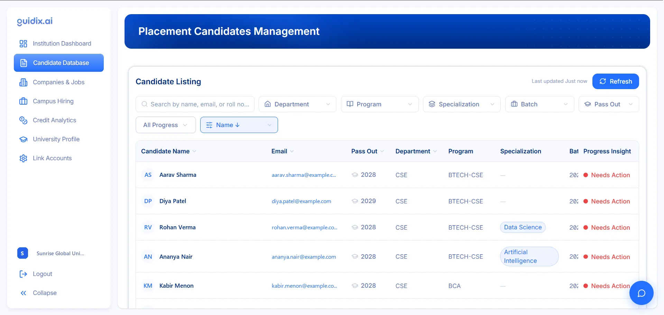Image resolution: width=664 pixels, height=315 pixels.
Task: Click the Credit Analytics coins icon
Action: tap(23, 120)
